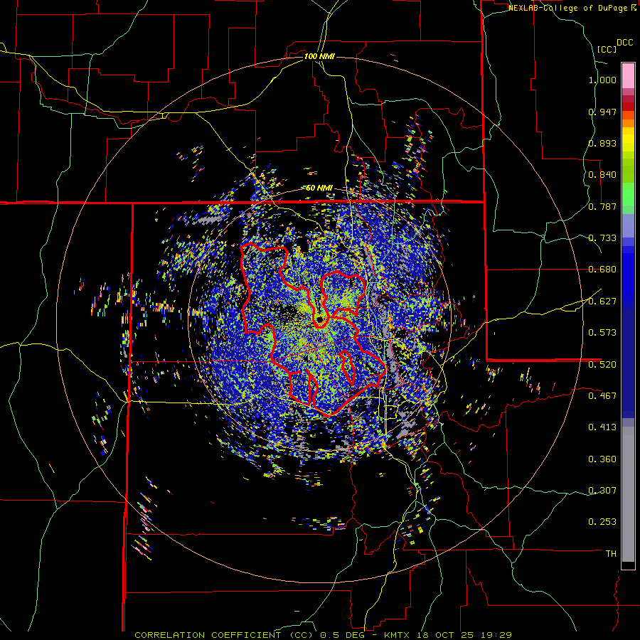Click the 0.627 legend value
640x640 pixels.
[x=602, y=302]
